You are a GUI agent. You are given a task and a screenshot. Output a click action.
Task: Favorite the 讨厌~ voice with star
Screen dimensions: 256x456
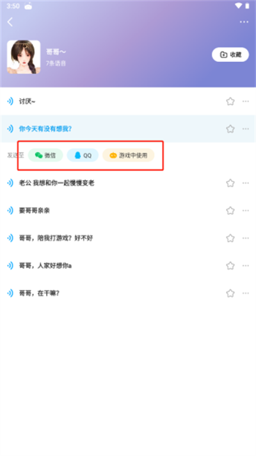point(230,101)
